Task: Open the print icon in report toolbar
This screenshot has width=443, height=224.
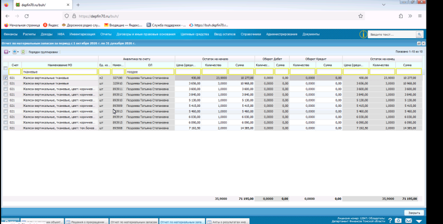Action: pyautogui.click(x=14, y=52)
